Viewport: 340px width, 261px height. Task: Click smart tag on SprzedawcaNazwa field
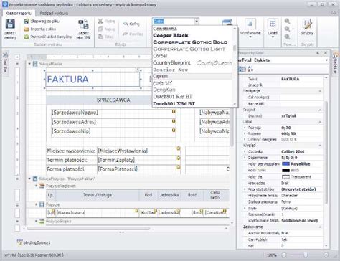[174, 112]
